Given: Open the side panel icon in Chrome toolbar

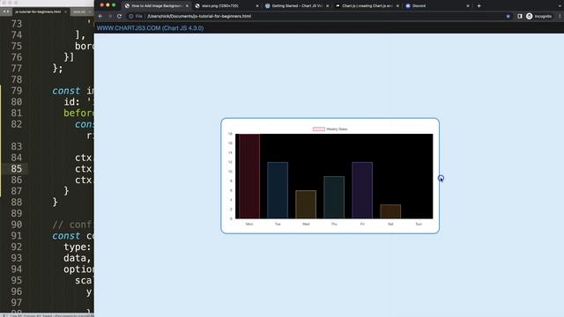Looking at the screenshot, I should [x=519, y=16].
